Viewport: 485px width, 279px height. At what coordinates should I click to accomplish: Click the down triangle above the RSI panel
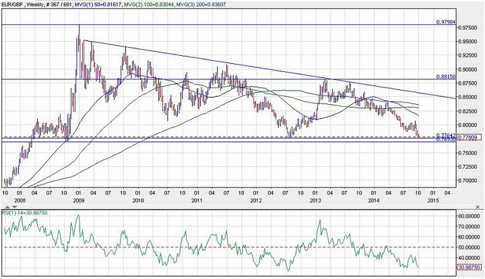(x=15, y=207)
